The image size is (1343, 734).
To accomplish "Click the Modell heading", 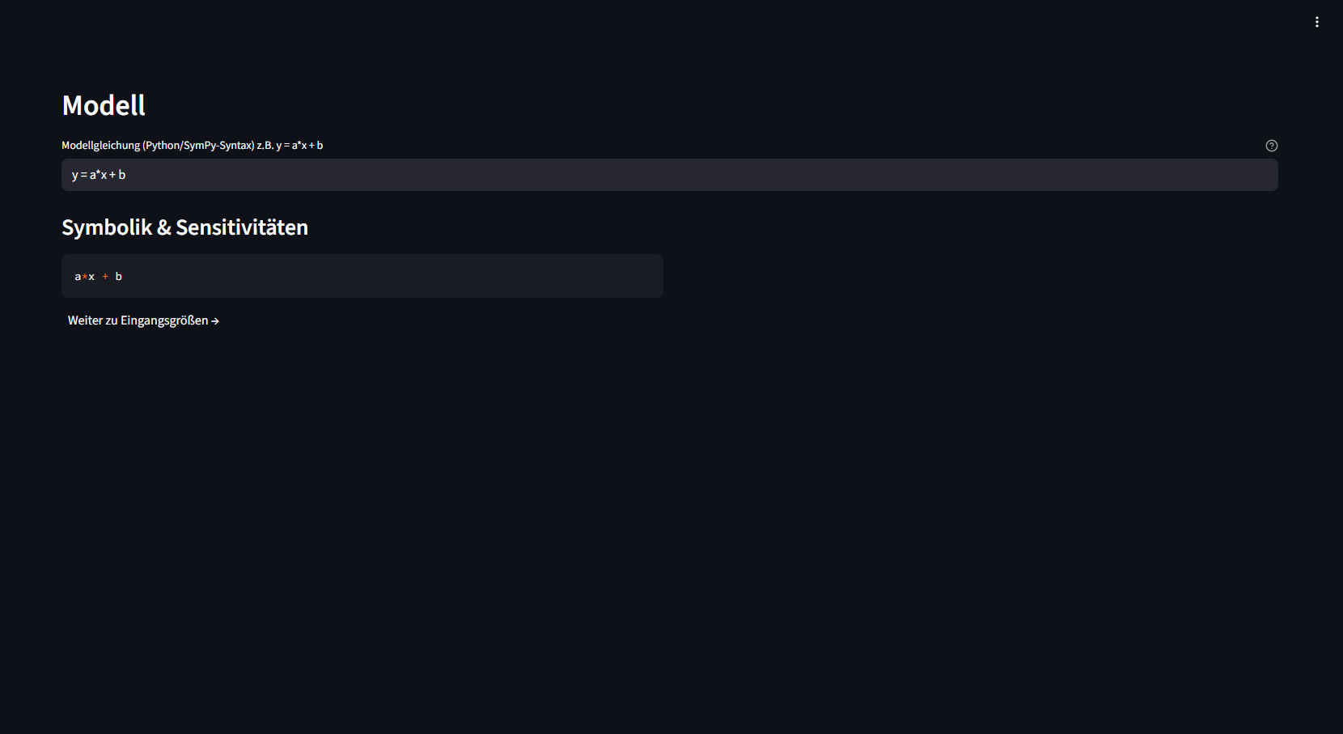I will tap(104, 105).
